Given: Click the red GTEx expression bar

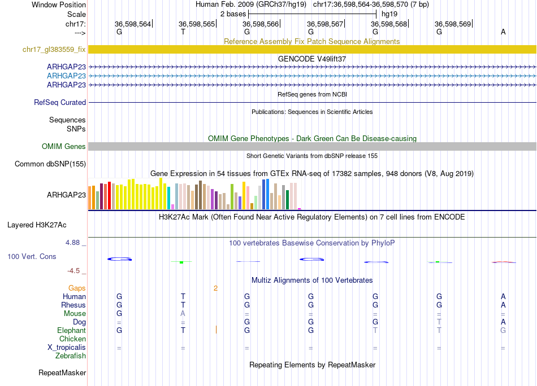Looking at the screenshot, I should (x=109, y=196).
